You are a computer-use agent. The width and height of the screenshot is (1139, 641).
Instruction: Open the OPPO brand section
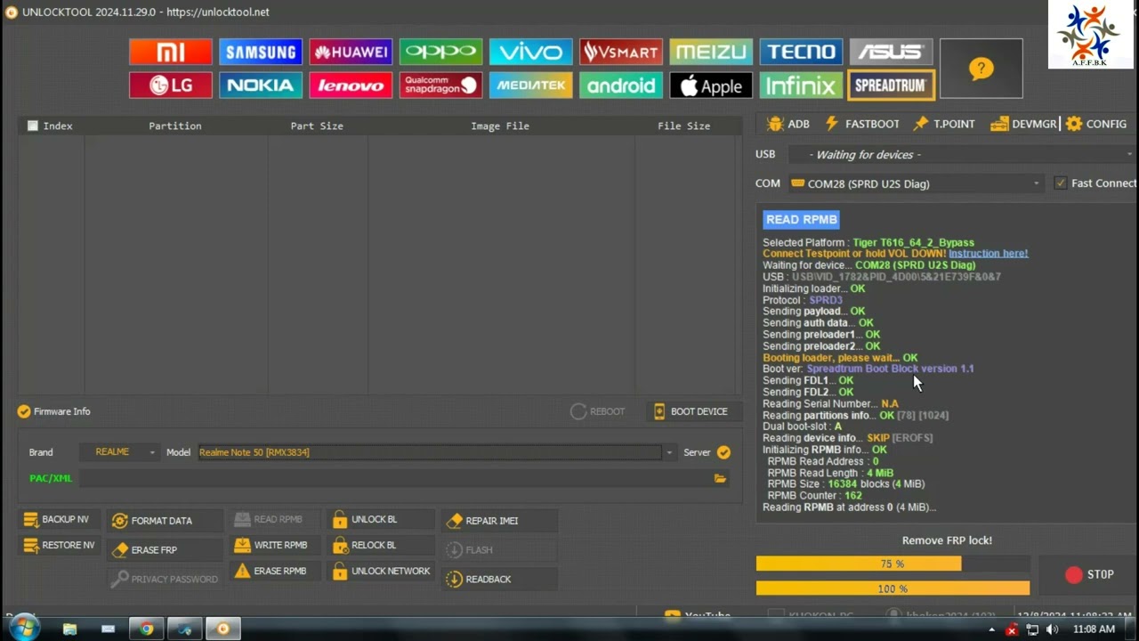tap(440, 52)
